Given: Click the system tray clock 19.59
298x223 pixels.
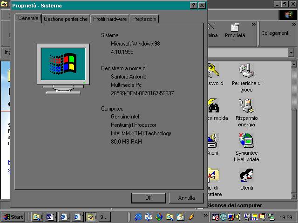Looking at the screenshot, I should click(285, 217).
